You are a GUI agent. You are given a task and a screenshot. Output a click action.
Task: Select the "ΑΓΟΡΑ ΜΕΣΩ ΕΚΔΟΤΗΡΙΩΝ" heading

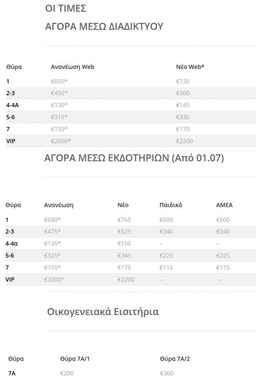tap(134, 158)
